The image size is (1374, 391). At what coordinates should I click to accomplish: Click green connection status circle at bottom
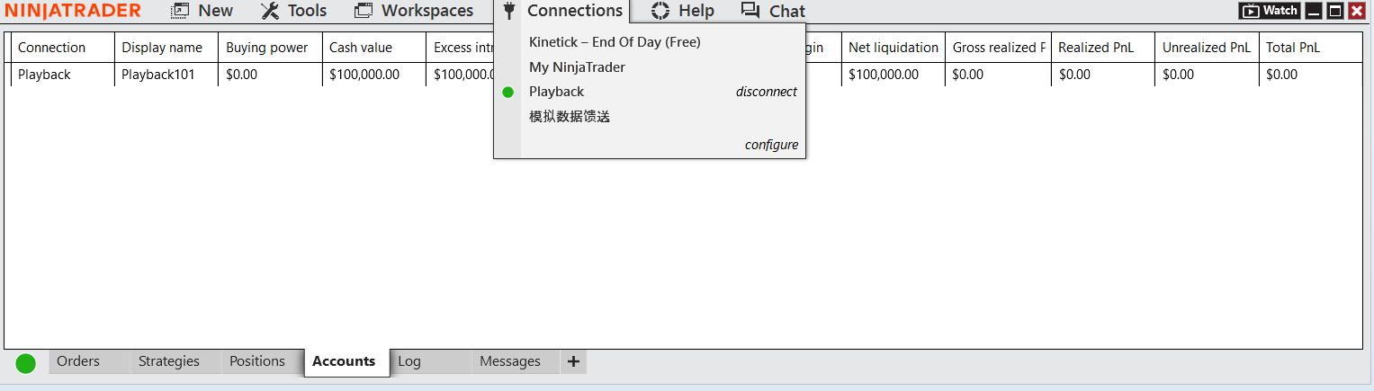tap(26, 363)
